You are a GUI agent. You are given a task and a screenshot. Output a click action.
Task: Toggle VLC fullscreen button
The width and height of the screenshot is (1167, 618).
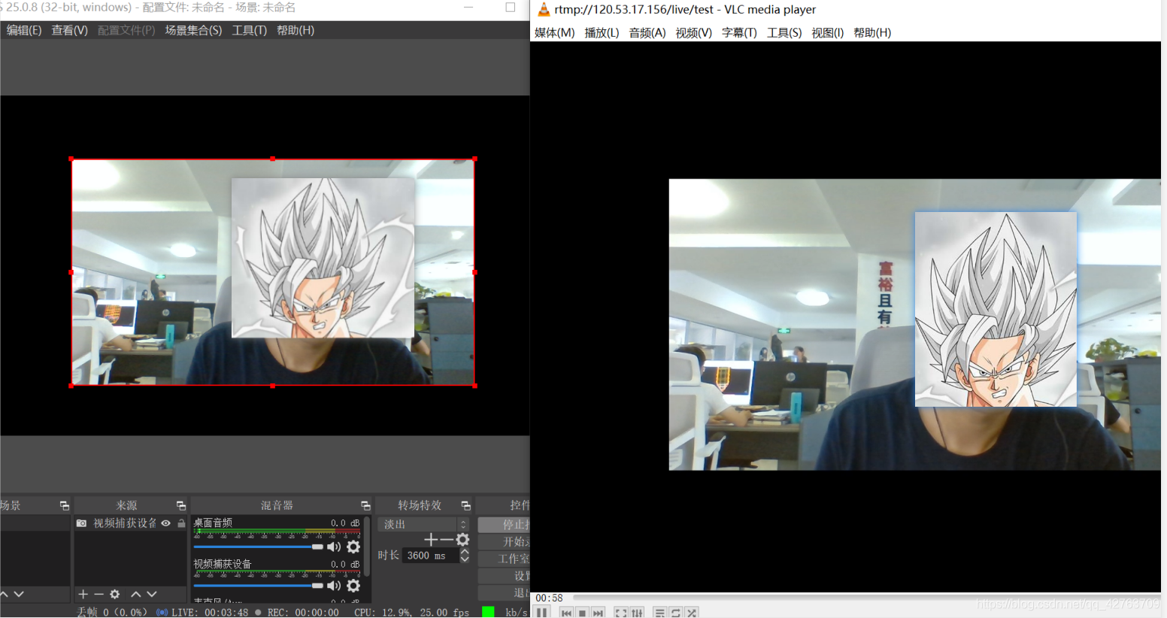point(620,613)
